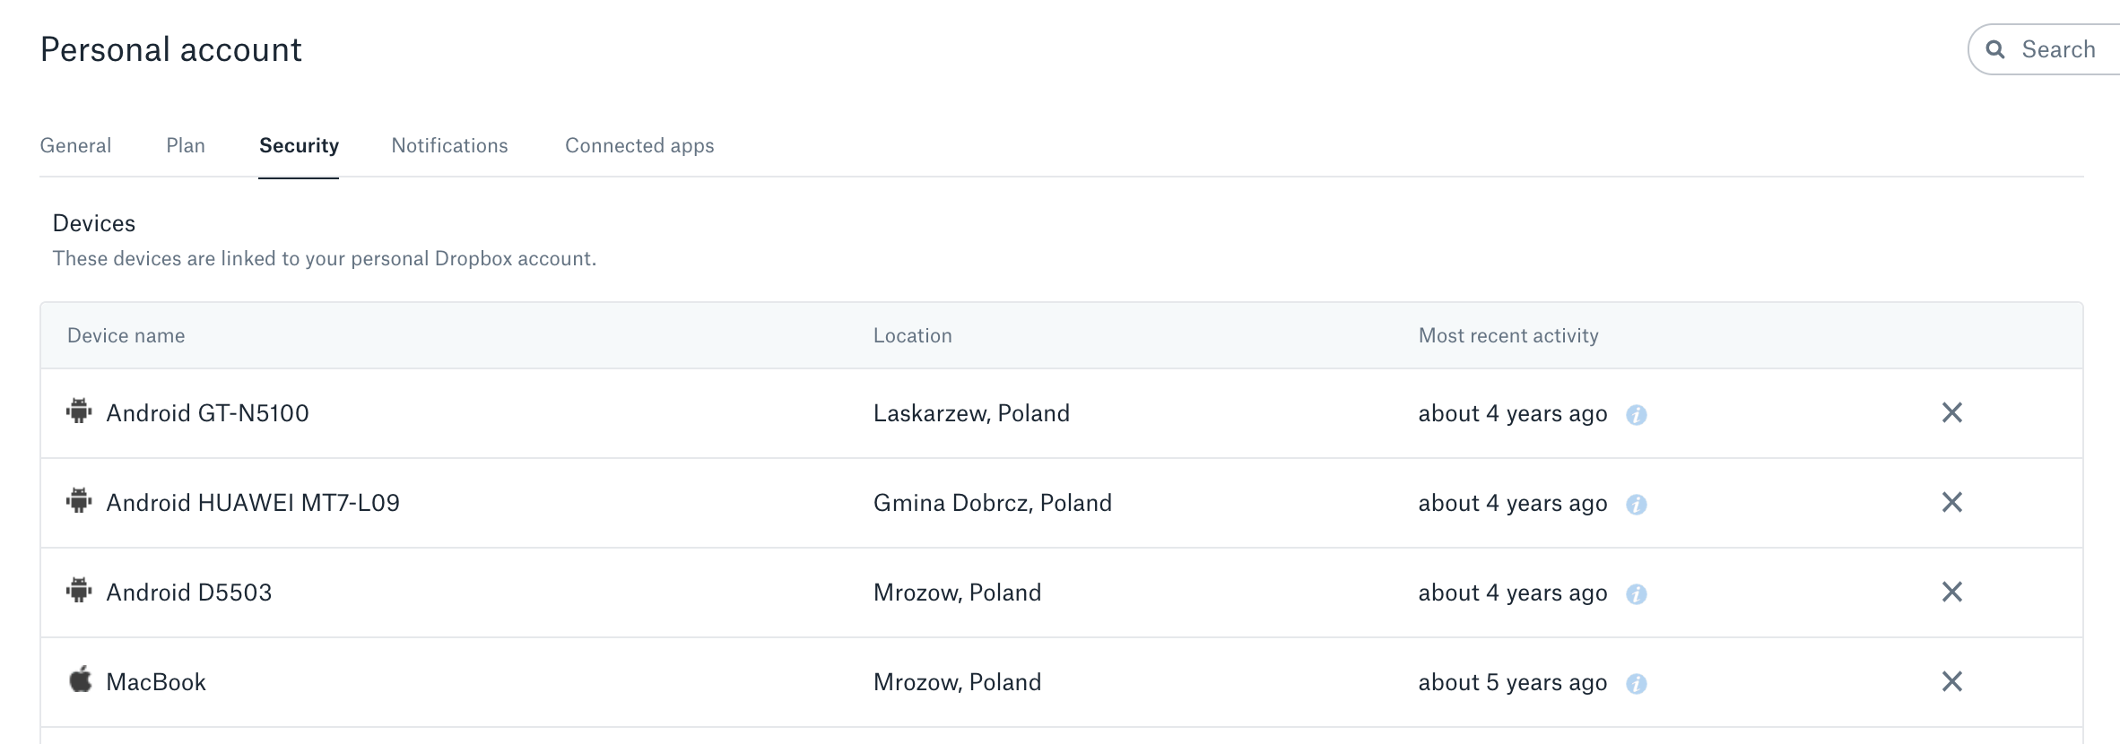Image resolution: width=2120 pixels, height=744 pixels.
Task: Unlink the Android D5503 device
Action: (1952, 593)
